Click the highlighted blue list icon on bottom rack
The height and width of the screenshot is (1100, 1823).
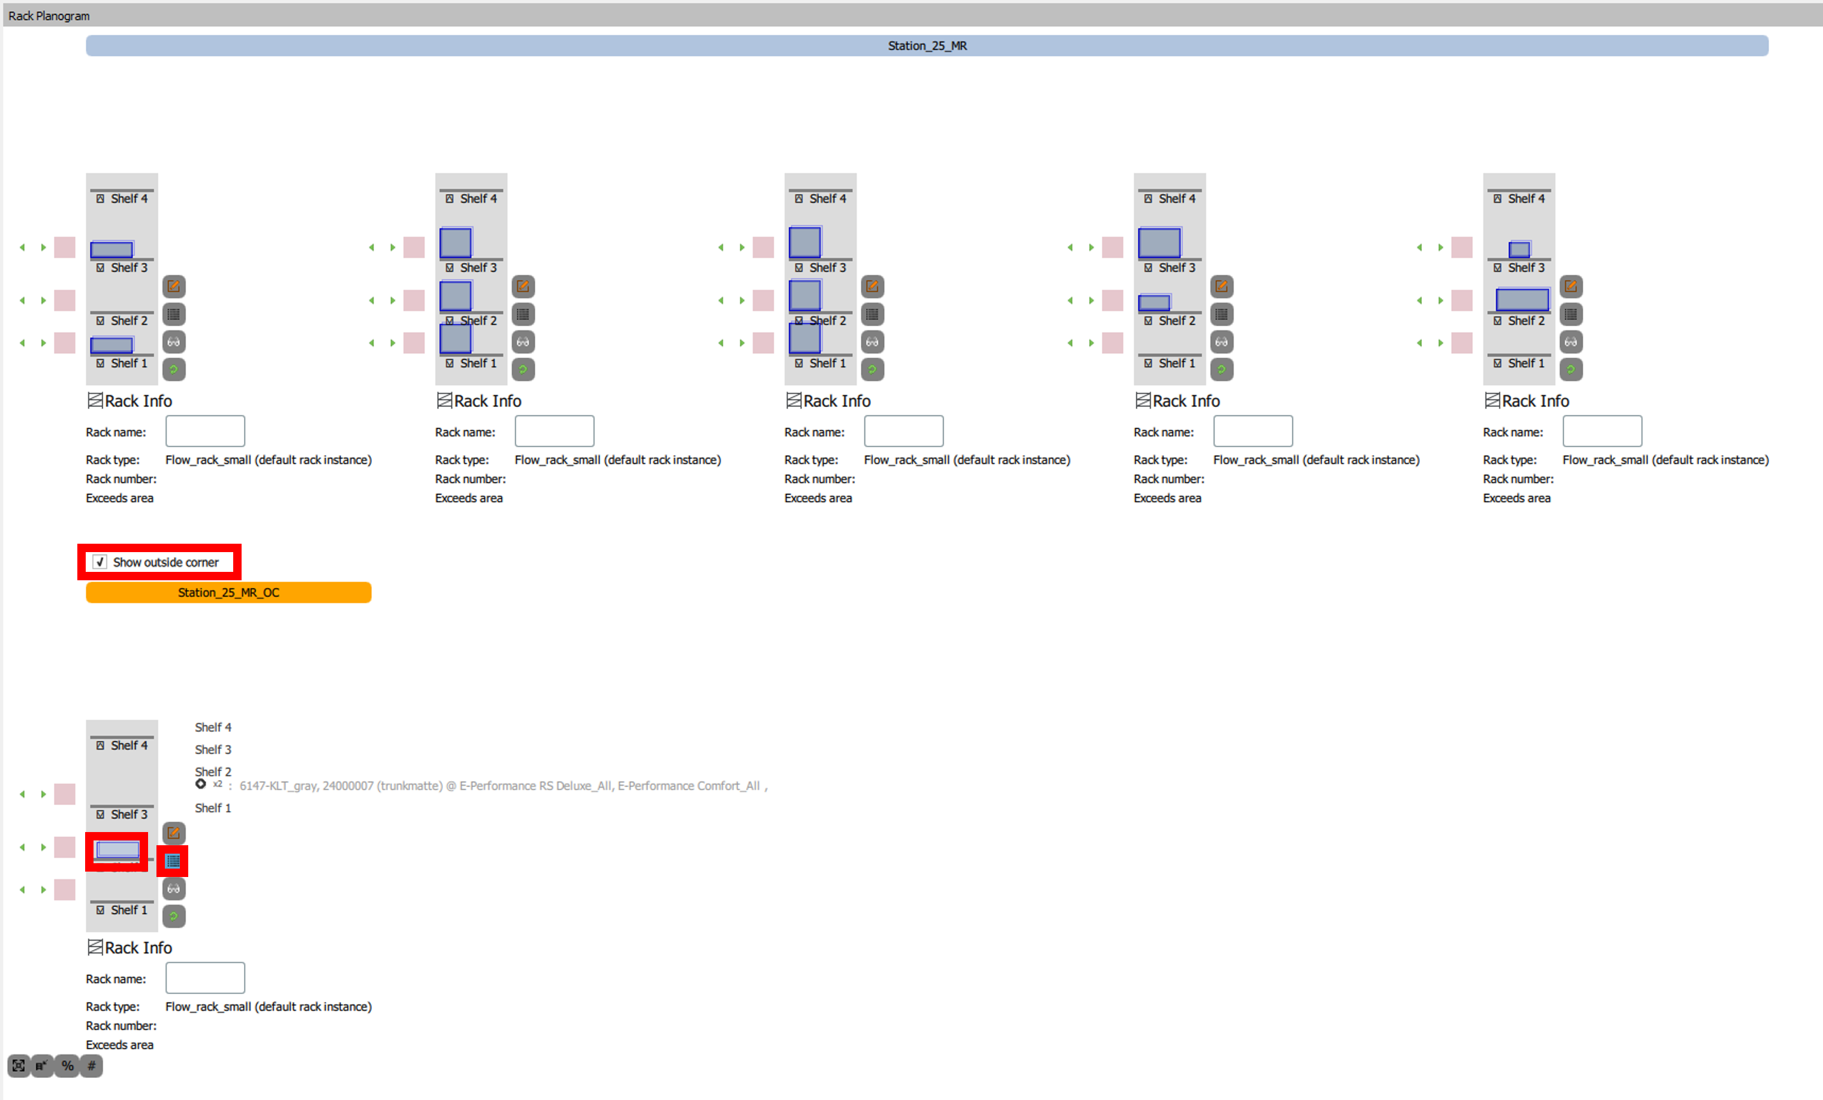(173, 861)
